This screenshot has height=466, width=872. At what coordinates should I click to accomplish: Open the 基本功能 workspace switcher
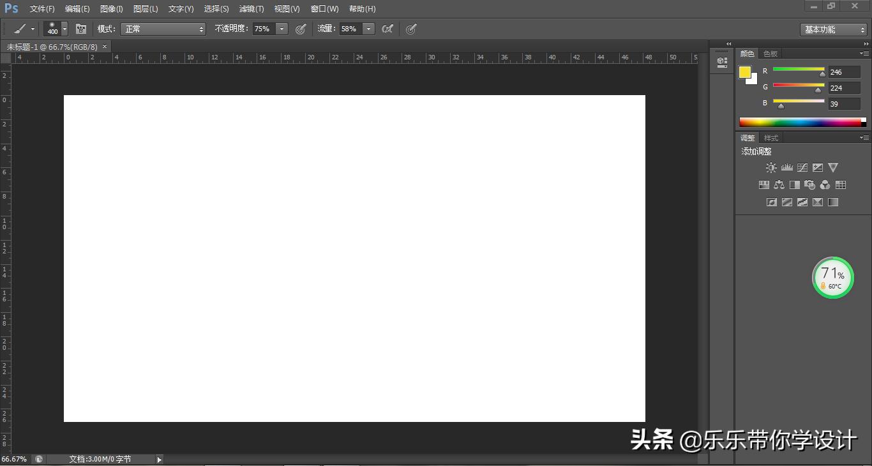pyautogui.click(x=834, y=29)
